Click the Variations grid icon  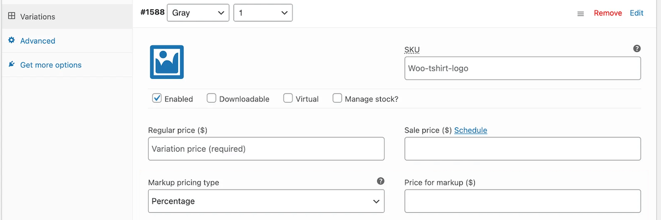(x=11, y=16)
